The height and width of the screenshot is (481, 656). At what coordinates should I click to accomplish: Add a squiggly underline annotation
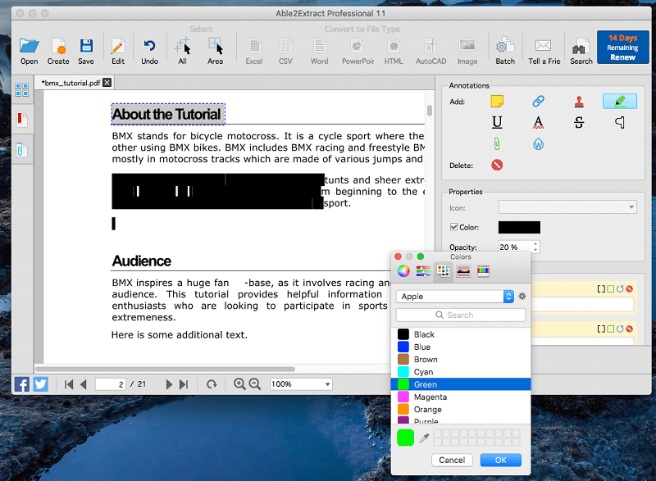(538, 122)
